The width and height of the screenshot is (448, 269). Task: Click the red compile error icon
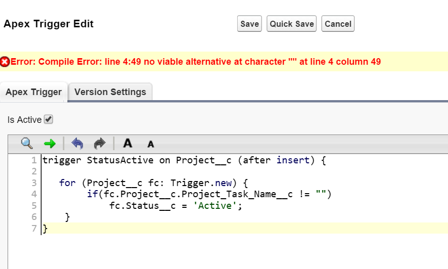pyautogui.click(x=5, y=62)
